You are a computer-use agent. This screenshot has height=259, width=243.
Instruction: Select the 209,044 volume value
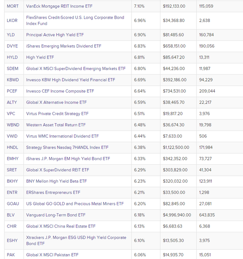coord(207,91)
